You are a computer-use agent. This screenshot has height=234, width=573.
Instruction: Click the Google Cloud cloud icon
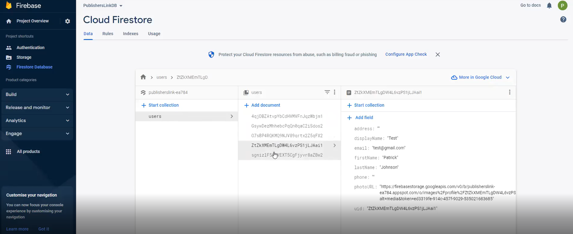[x=454, y=77]
